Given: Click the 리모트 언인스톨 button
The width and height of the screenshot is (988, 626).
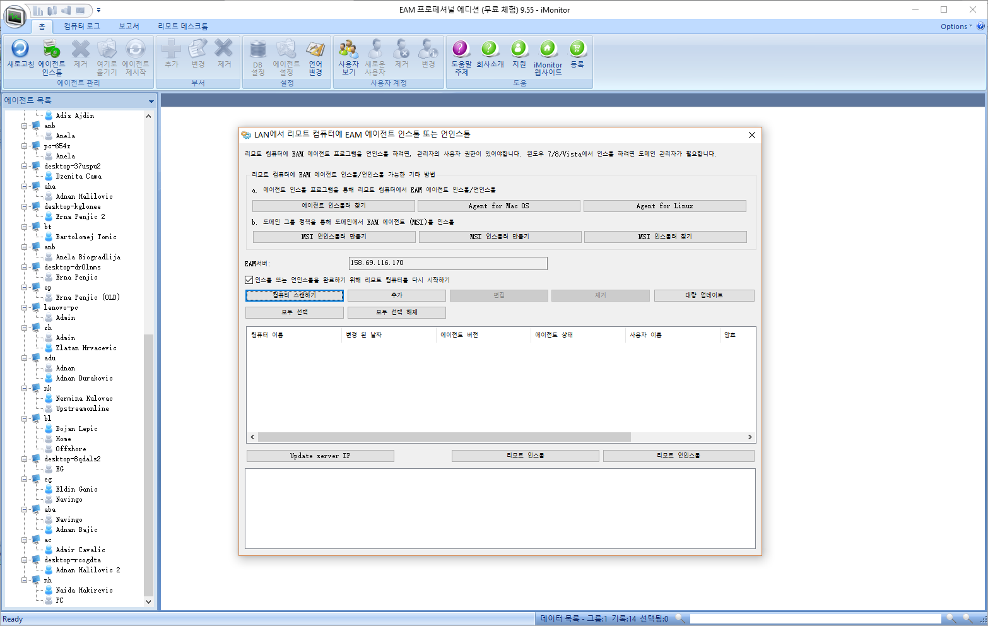Looking at the screenshot, I should click(x=679, y=456).
